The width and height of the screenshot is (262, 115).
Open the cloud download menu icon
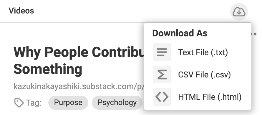239,12
